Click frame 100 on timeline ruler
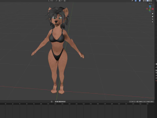 [41, 104]
